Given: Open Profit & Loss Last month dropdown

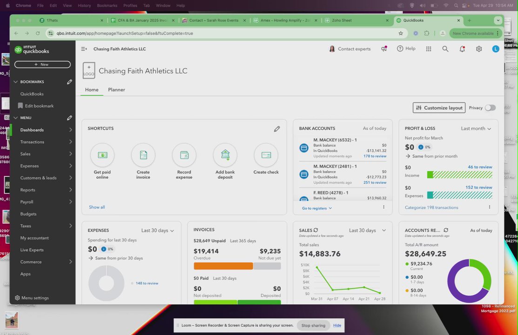Looking at the screenshot, I should [x=476, y=128].
